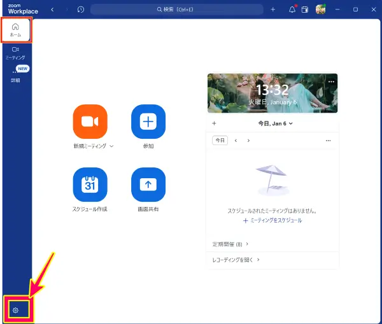Maximize the Zoom Workplace window
Screen dimensions: 382x324
pos(355,10)
